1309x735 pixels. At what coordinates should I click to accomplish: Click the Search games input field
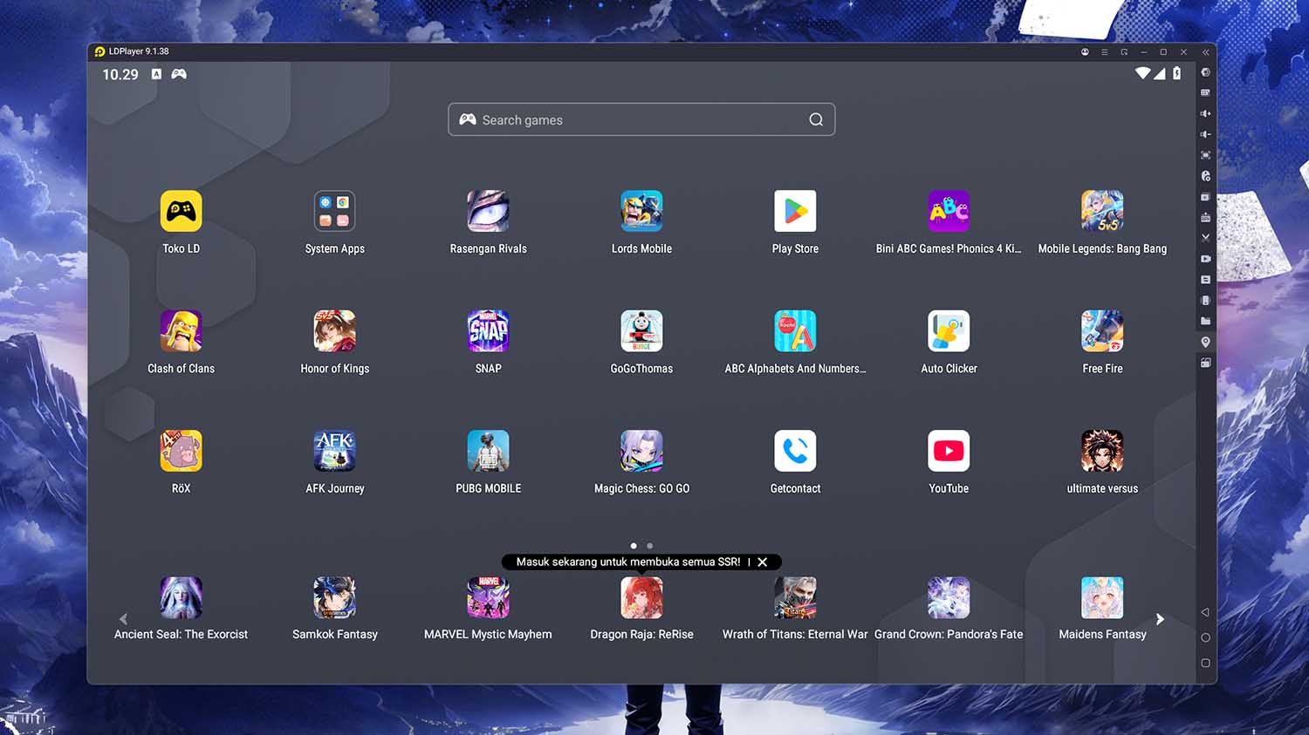tap(641, 119)
